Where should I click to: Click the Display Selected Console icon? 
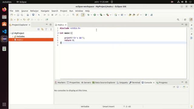tap(178, 87)
